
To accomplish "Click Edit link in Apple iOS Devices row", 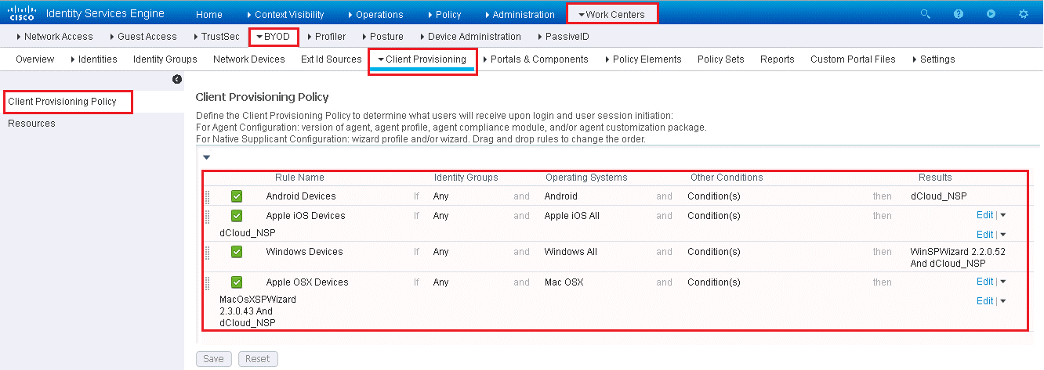I will click(984, 215).
